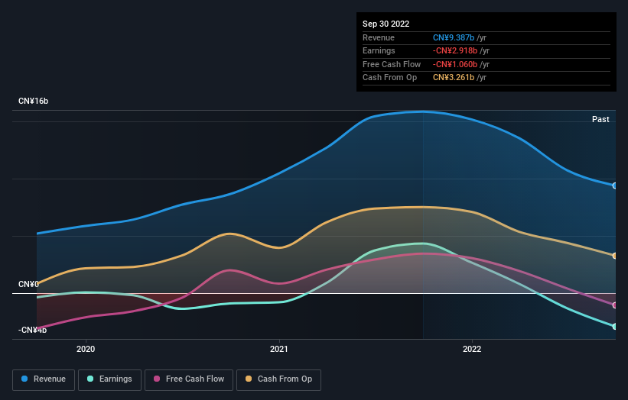Image resolution: width=628 pixels, height=400 pixels.
Task: Hide the Earnings series via legend
Action: pos(110,379)
